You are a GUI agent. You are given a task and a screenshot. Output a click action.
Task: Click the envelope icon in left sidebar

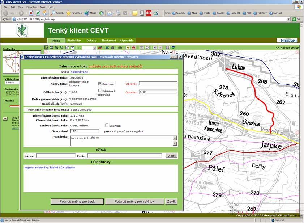[5, 118]
